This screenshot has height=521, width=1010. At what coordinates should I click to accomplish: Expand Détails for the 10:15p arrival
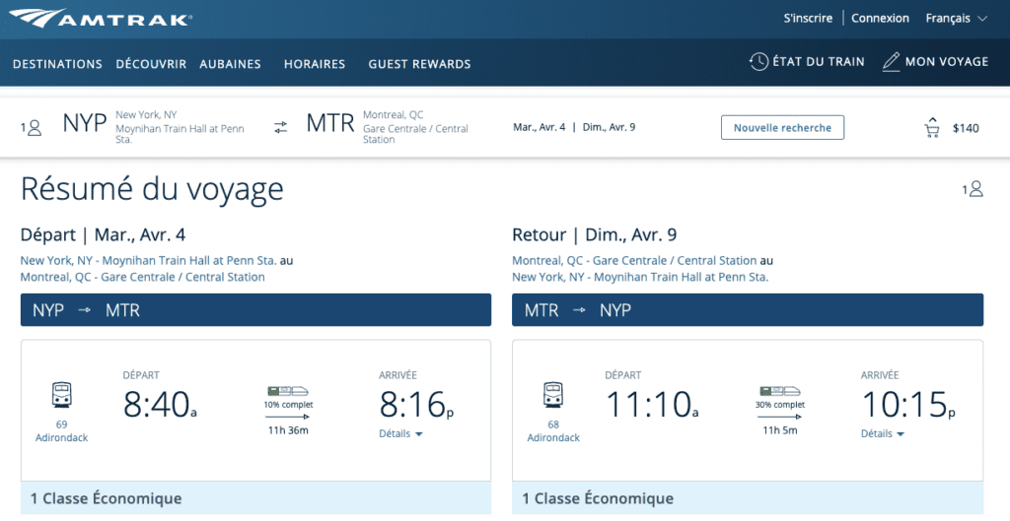pos(883,434)
